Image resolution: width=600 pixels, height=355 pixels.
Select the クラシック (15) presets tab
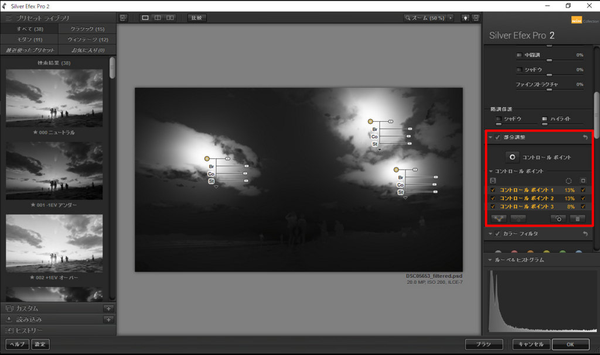[88, 29]
